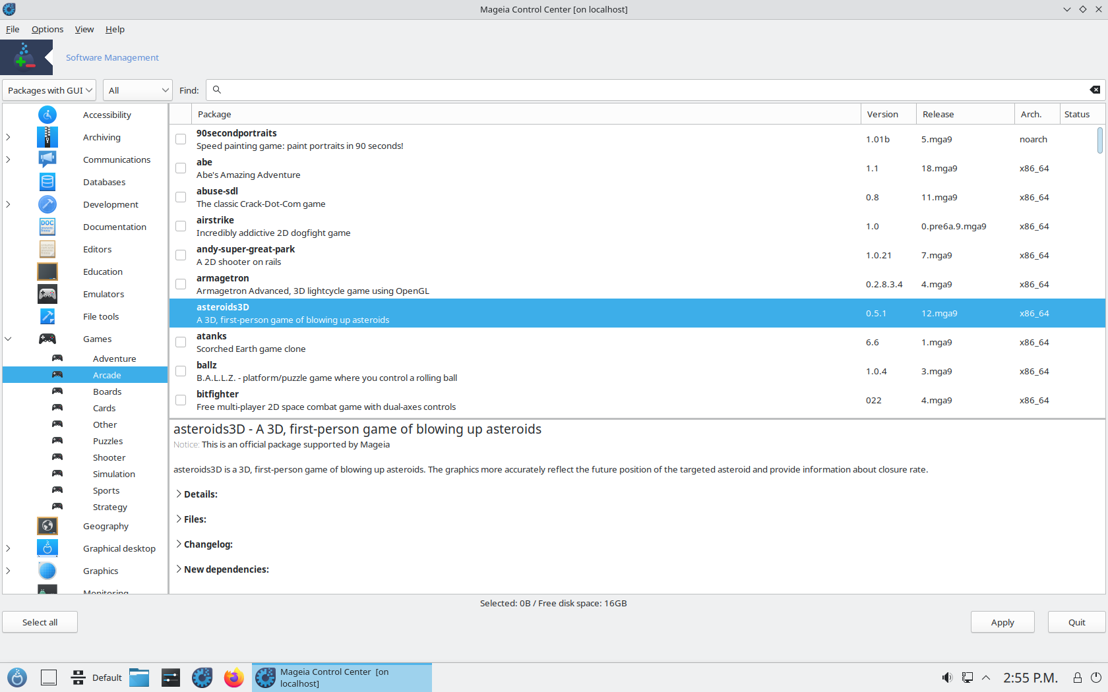The width and height of the screenshot is (1108, 692).
Task: Expand the Details section
Action: coord(179,494)
